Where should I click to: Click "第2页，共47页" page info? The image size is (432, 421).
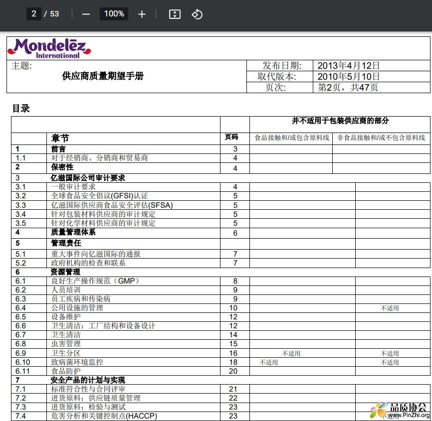348,87
